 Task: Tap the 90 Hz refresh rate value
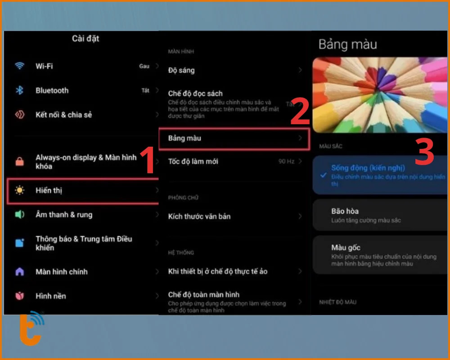tap(286, 162)
